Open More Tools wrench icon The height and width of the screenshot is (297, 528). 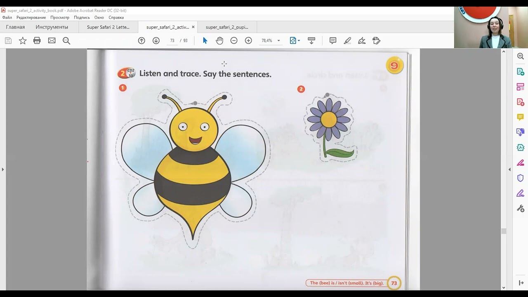point(521,208)
